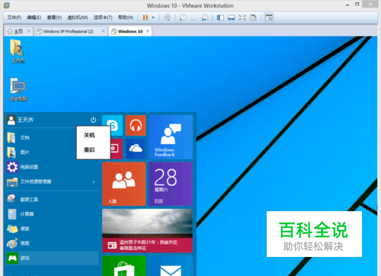This screenshot has height=276, width=381.
Task: Open the power options dropdown arrow beside pause
Action: [x=153, y=18]
